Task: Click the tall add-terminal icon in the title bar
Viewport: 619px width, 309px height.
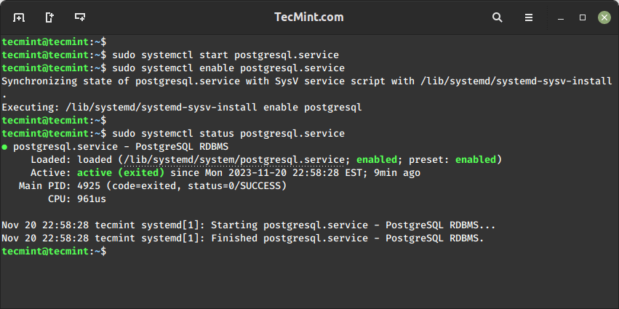Action: click(49, 17)
